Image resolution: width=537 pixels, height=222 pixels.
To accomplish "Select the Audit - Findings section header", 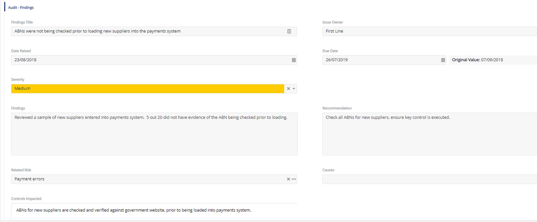I will (x=21, y=7).
